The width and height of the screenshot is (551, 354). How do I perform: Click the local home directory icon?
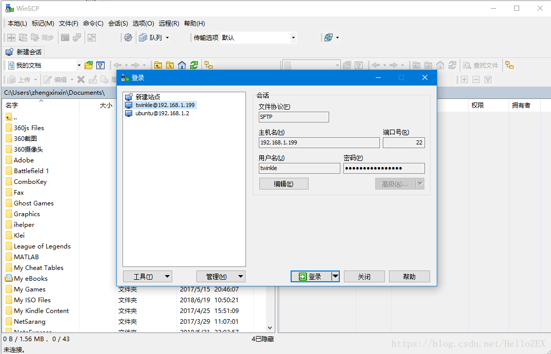click(x=182, y=65)
